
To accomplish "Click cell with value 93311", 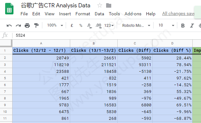I will (135, 65).
